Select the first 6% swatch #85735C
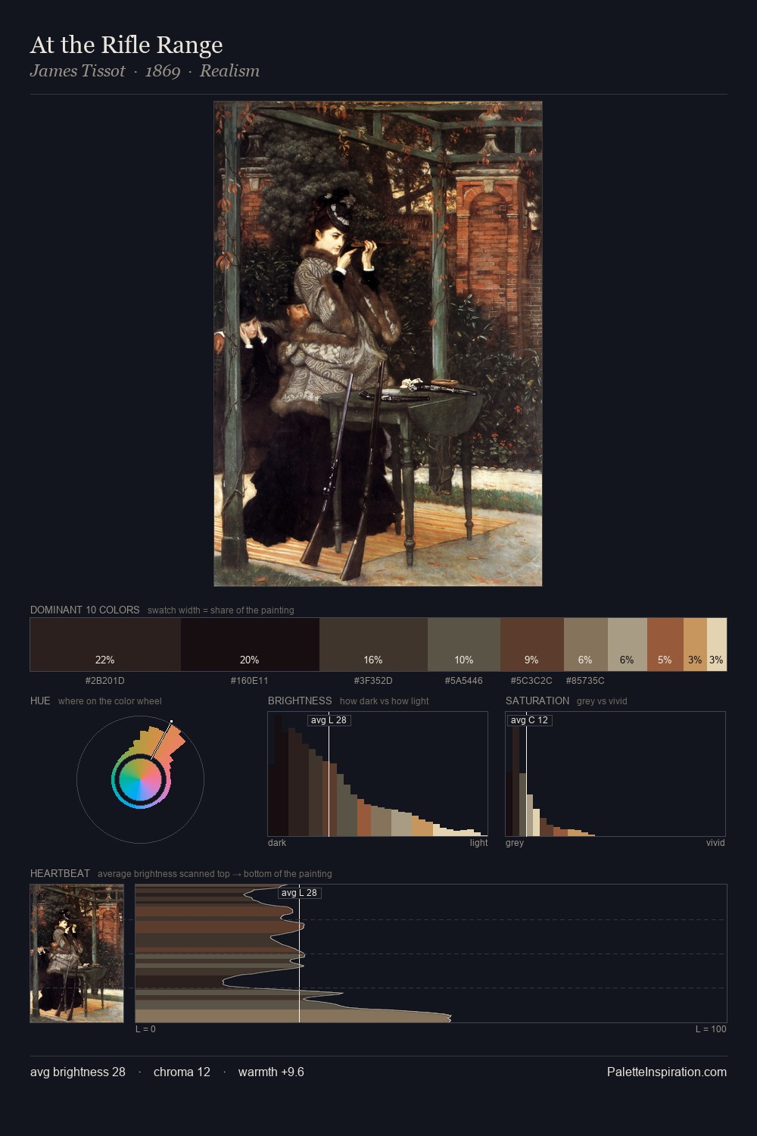 coord(586,644)
